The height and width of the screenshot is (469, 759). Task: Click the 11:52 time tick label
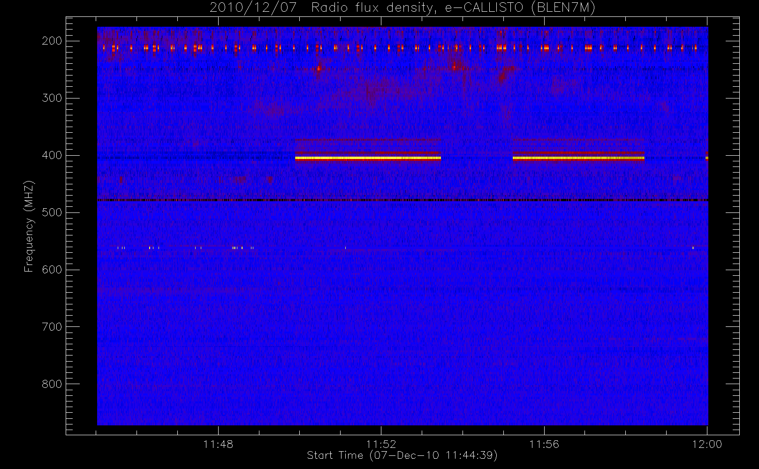[381, 444]
